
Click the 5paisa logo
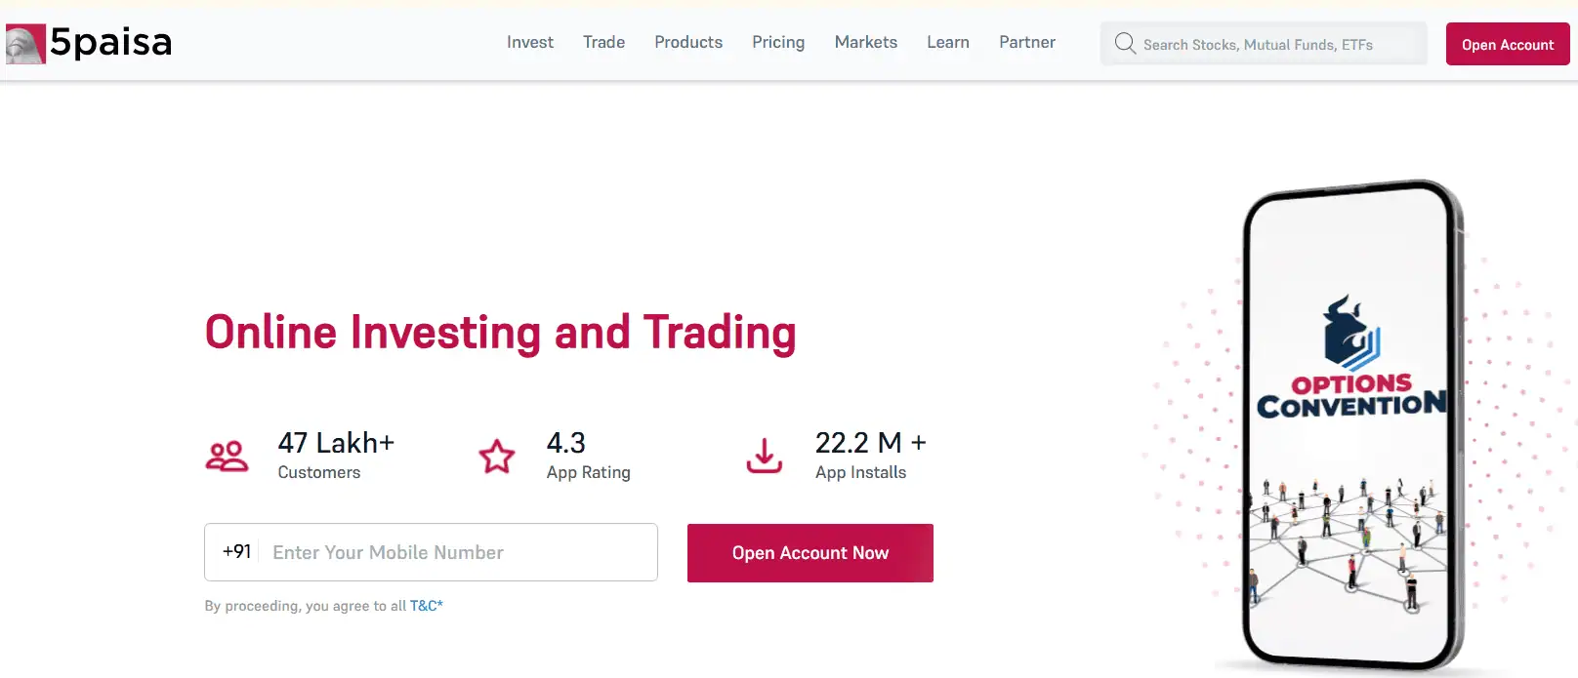click(x=89, y=43)
